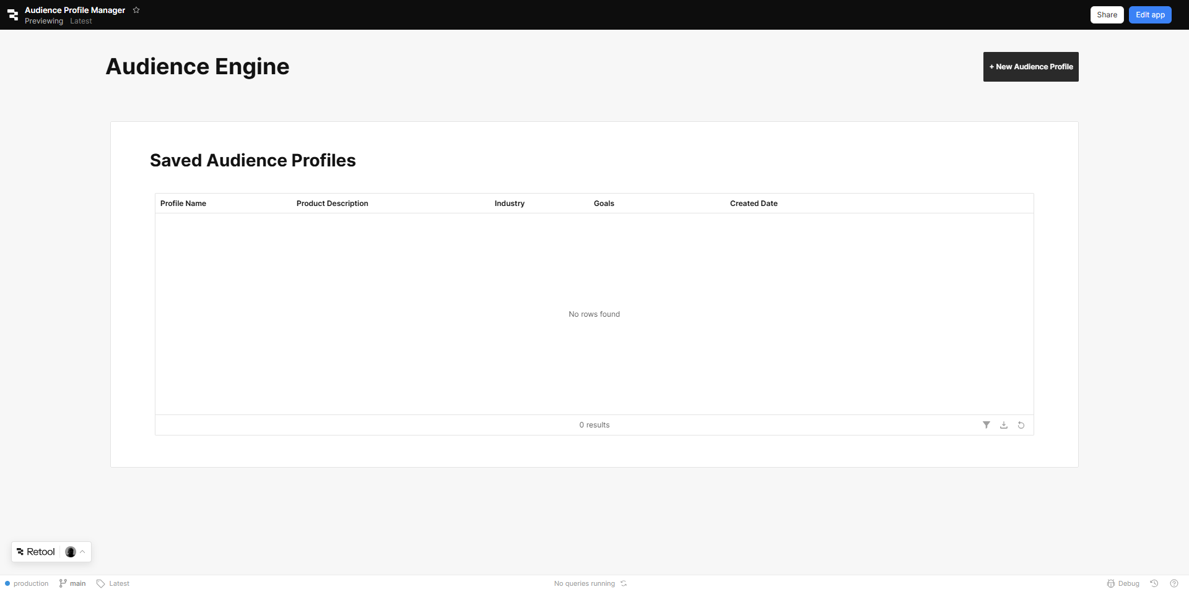Click the Retool badge in floating widget
Viewport: 1189px width, 592px height.
(x=36, y=552)
